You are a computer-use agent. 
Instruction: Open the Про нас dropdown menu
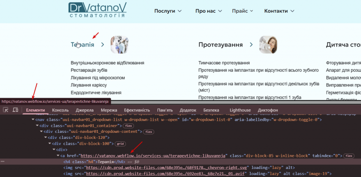point(209,11)
